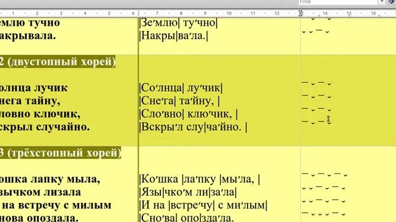The image size is (396, 222).
Task: Click the bold line 'ошка лапку мыла,'
Action: point(50,179)
